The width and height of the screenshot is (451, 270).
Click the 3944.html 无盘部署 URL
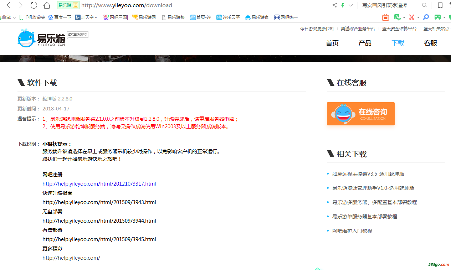click(x=99, y=221)
